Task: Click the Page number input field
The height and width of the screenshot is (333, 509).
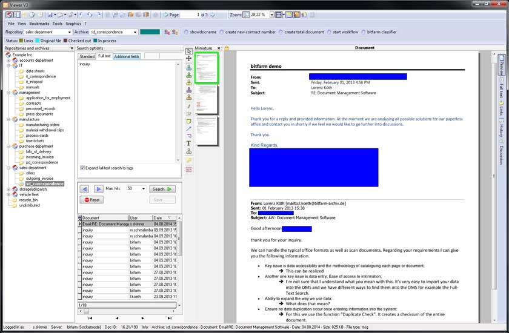Action: tap(190, 15)
